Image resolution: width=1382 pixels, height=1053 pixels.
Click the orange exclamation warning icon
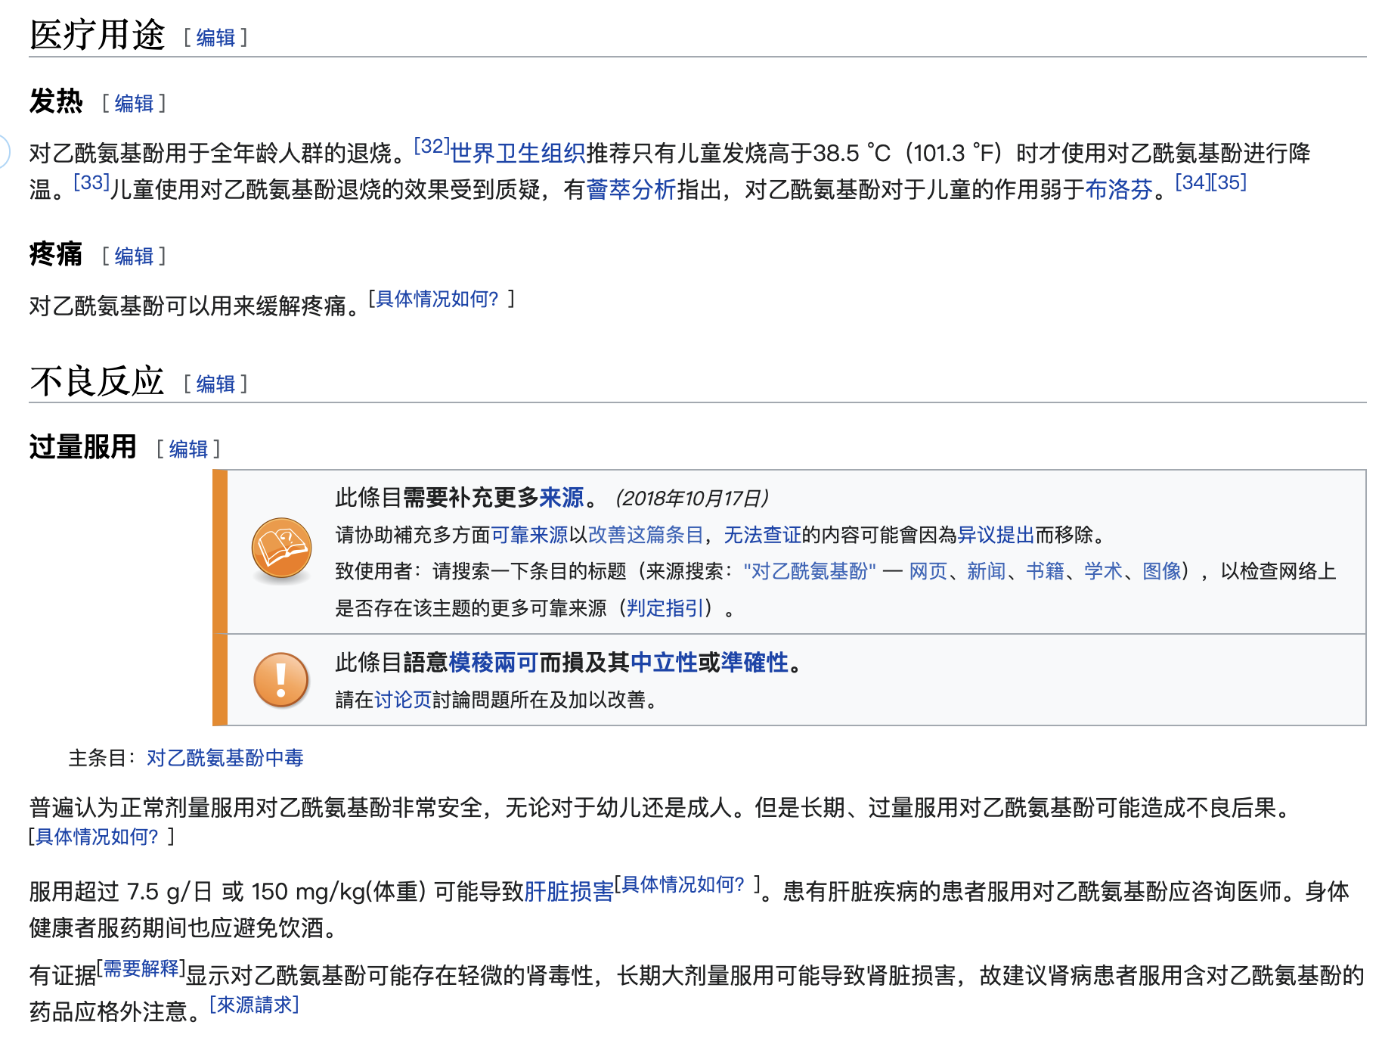click(x=281, y=679)
